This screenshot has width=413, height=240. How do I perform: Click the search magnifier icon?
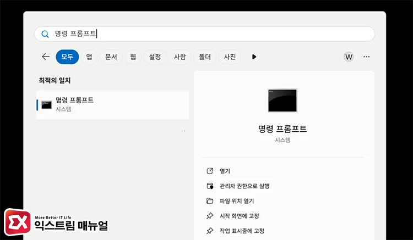point(45,34)
